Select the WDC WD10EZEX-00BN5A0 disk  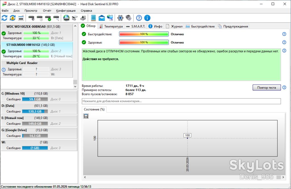coord(37,32)
